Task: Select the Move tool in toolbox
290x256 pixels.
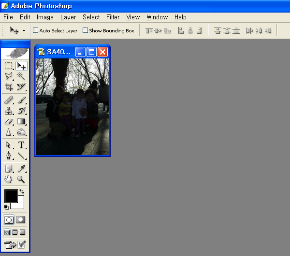Action: pyautogui.click(x=21, y=66)
